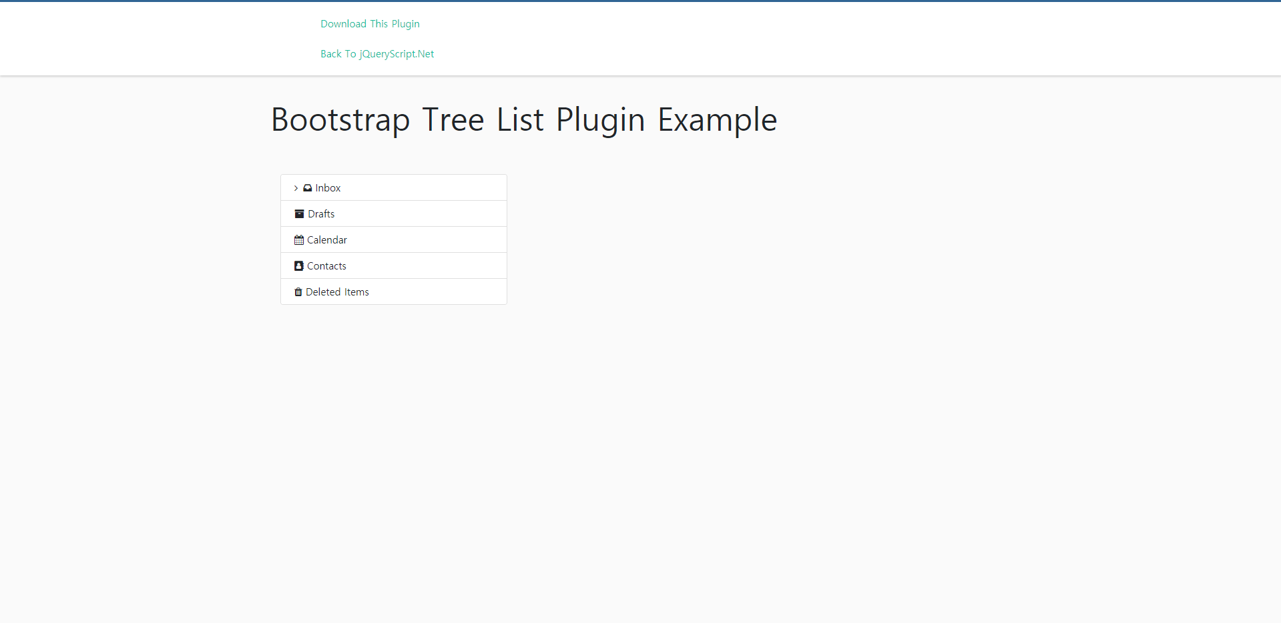
Task: Click the Drafts archive box icon
Action: (299, 214)
